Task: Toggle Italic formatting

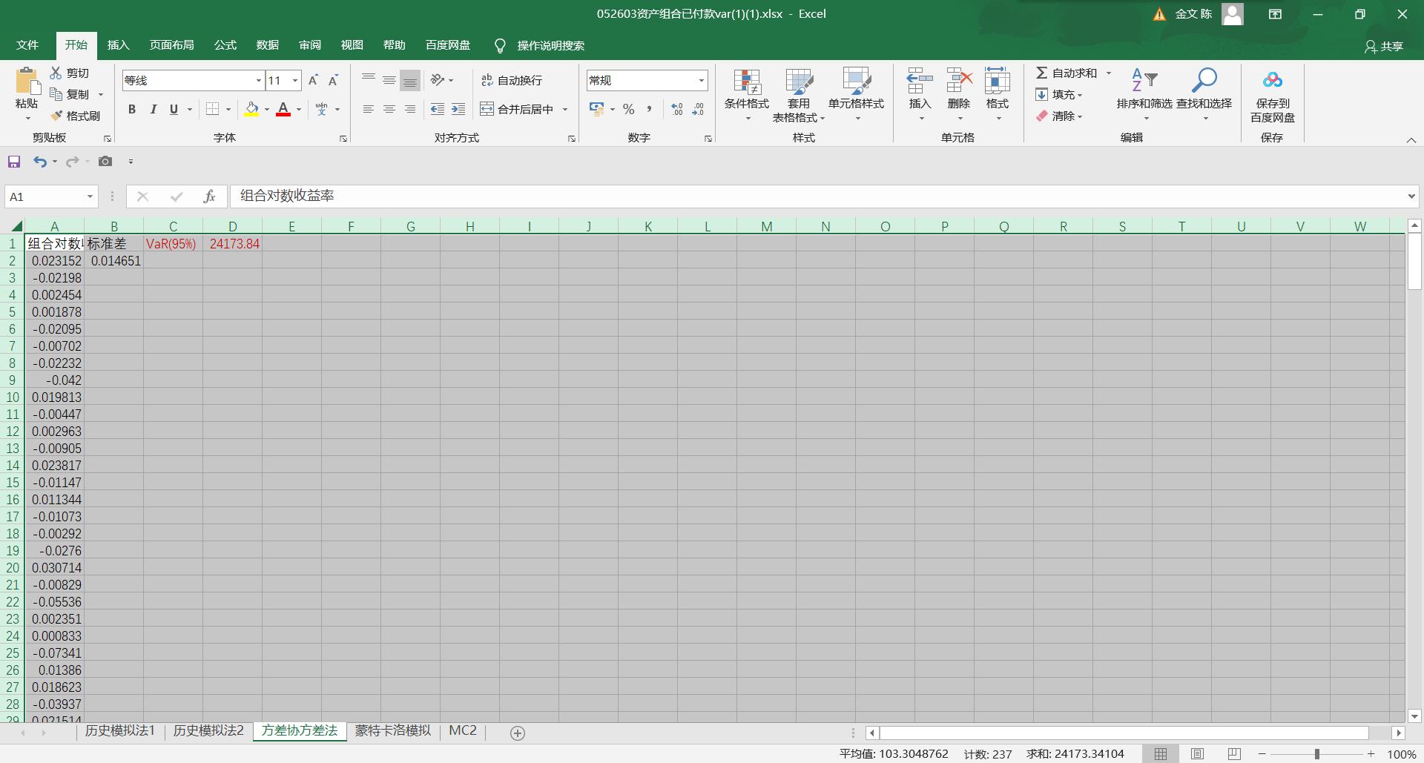Action: [x=153, y=109]
